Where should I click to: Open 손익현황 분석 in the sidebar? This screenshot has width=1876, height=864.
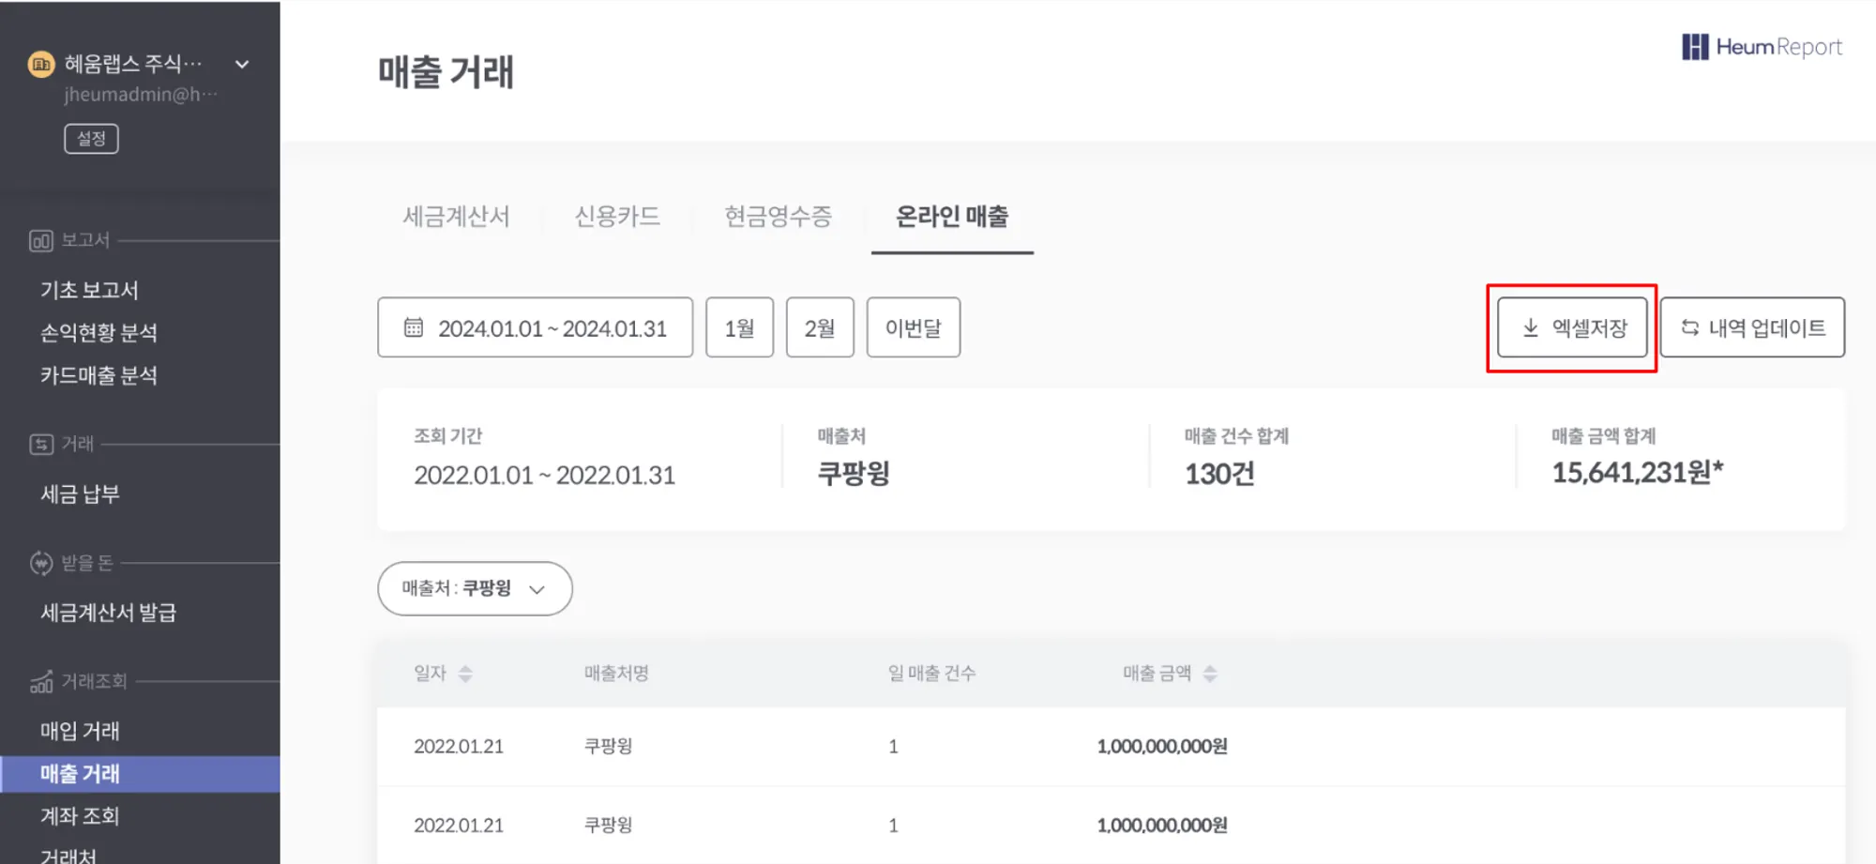[x=98, y=333]
